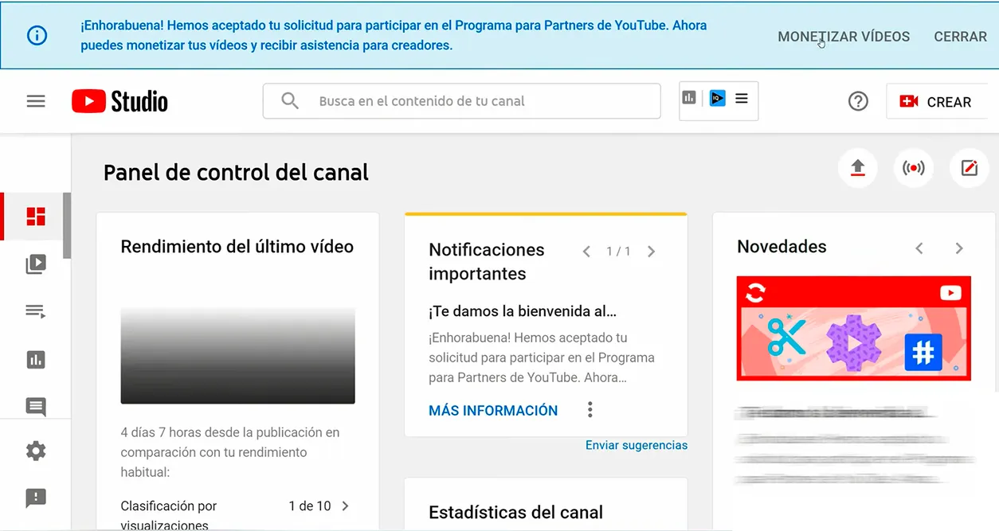Click the '1 de 10' ranking value
The width and height of the screenshot is (999, 531).
point(310,506)
